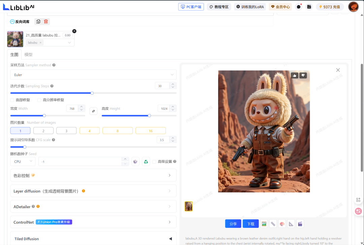The width and height of the screenshot is (364, 245).
Task: Click the dice icon for random seed
Action: [135, 162]
